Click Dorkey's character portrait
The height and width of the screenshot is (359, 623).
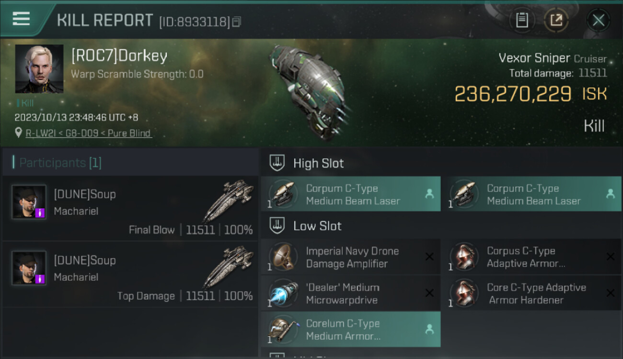click(x=39, y=69)
